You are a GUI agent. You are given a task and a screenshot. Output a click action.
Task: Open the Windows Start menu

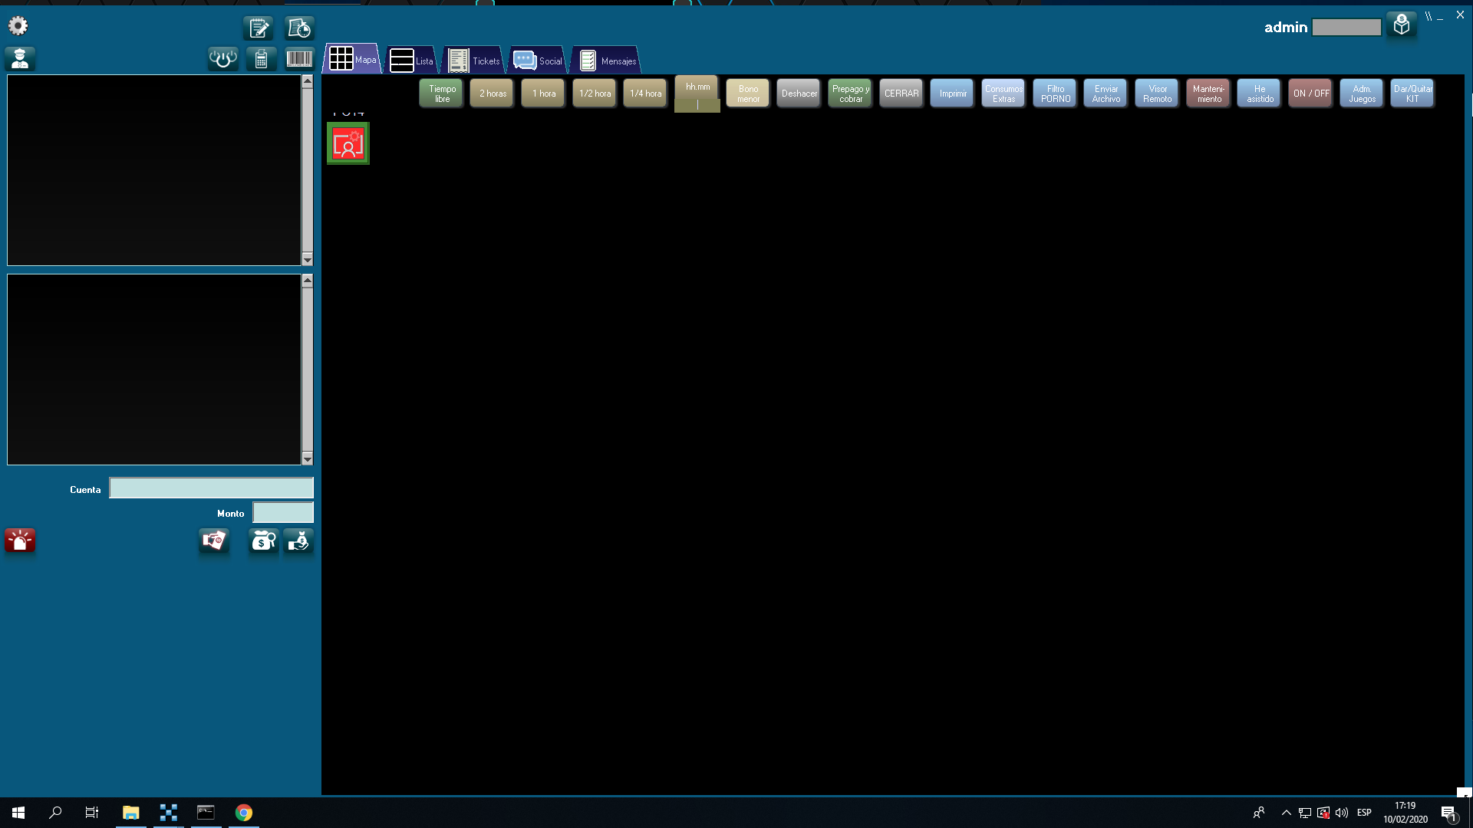(18, 813)
